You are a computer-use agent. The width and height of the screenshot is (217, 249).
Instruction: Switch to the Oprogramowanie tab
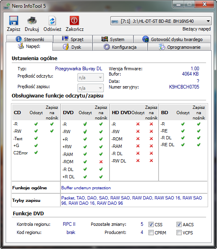tap(179, 47)
